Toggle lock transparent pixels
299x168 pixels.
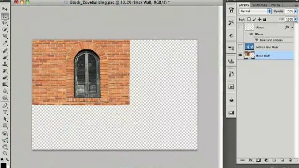pyautogui.click(x=249, y=19)
